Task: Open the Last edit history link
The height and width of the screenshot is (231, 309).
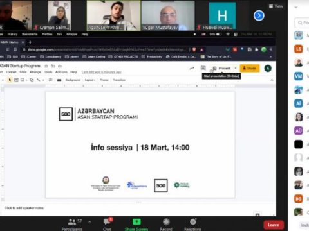Action: pyautogui.click(x=102, y=72)
